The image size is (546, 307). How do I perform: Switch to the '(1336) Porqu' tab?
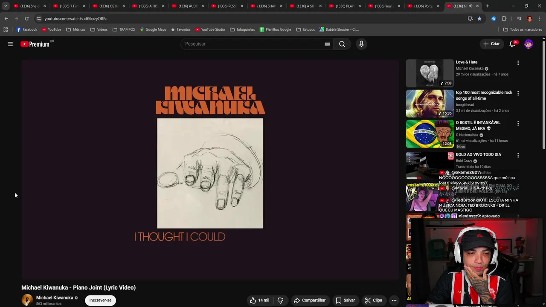click(424, 6)
